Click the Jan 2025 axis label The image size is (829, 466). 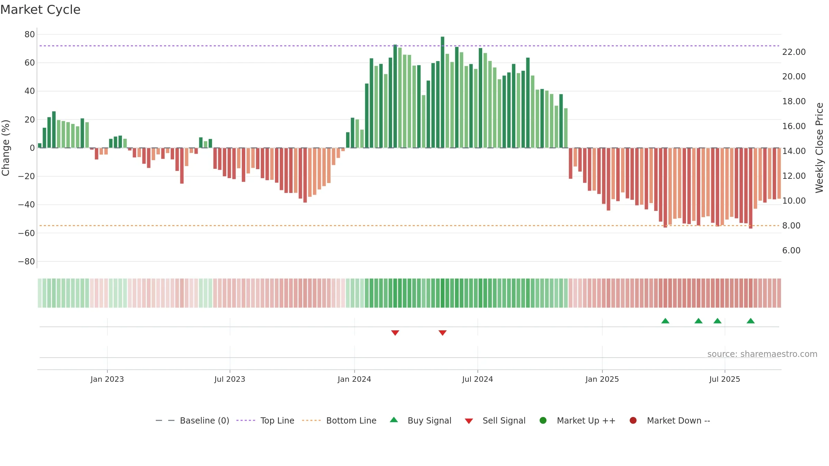tap(602, 379)
